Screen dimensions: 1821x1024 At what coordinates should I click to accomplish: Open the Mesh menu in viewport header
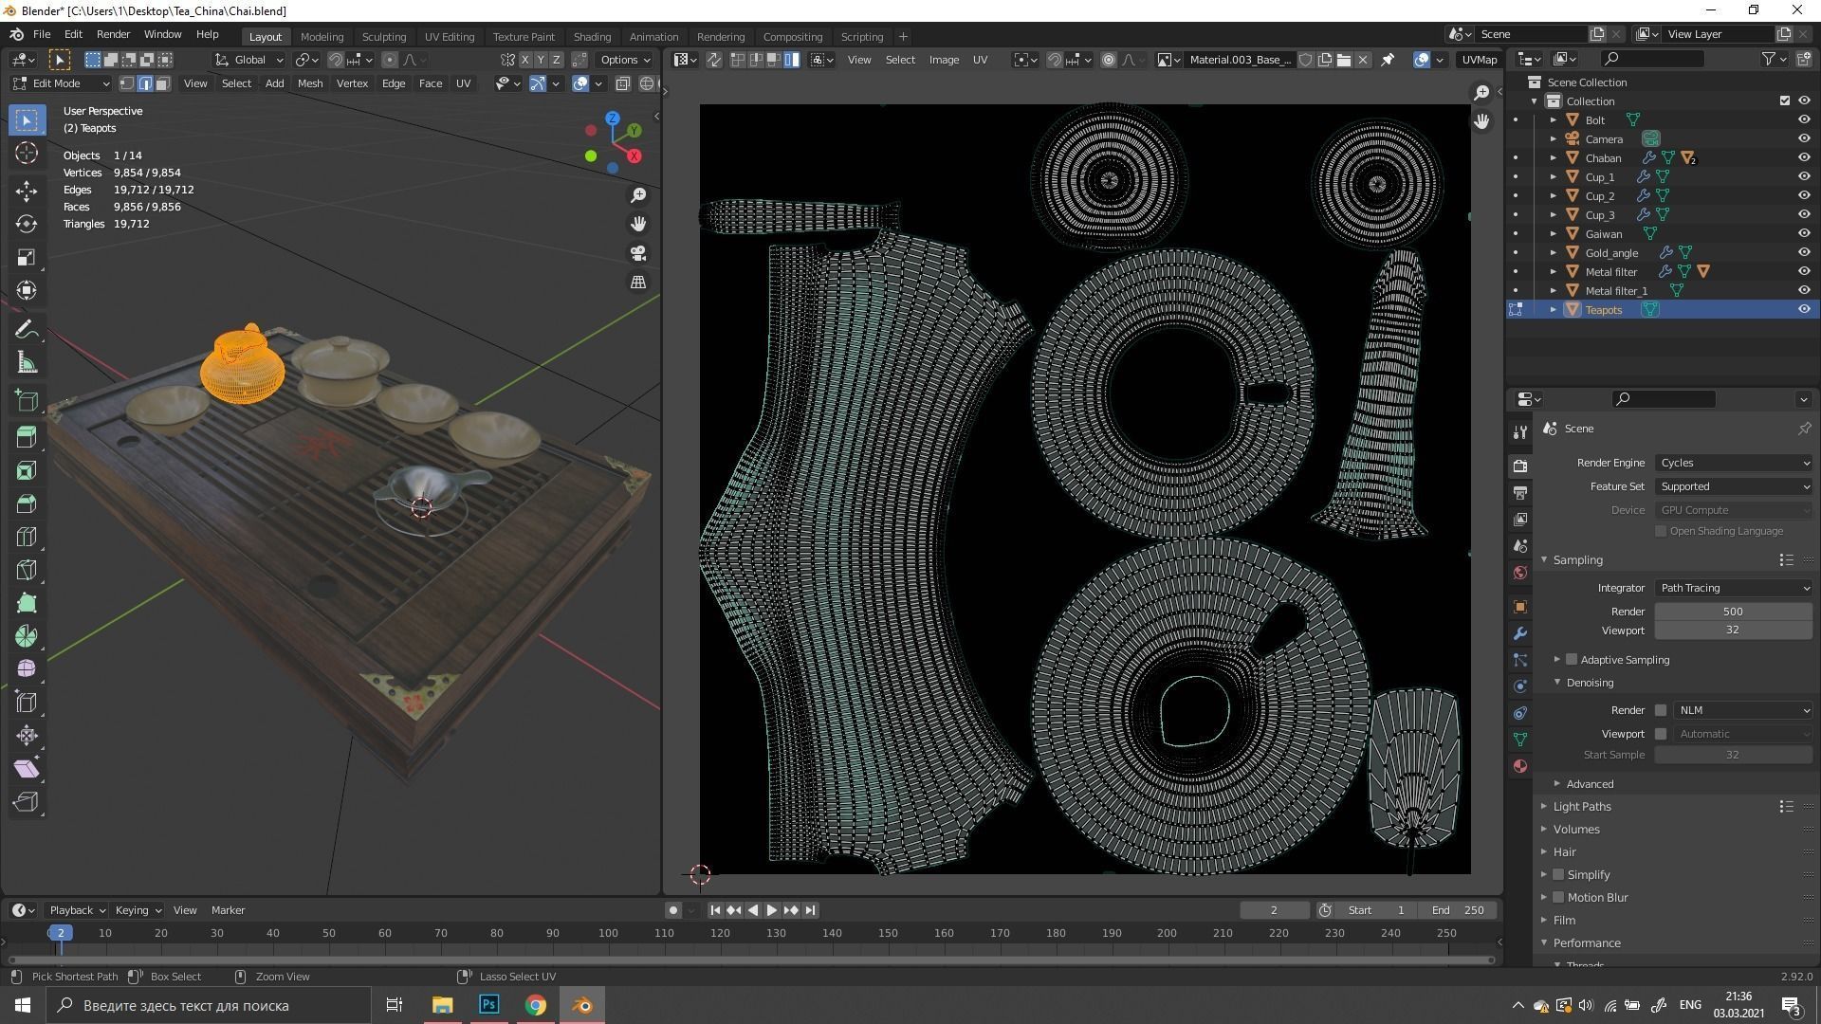tap(310, 83)
